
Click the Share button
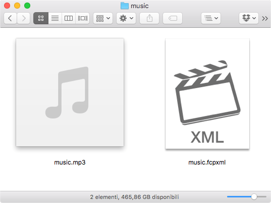149,18
